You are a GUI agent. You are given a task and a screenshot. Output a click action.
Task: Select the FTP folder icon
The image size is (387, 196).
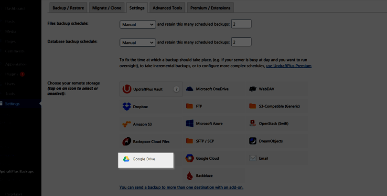pyautogui.click(x=190, y=106)
